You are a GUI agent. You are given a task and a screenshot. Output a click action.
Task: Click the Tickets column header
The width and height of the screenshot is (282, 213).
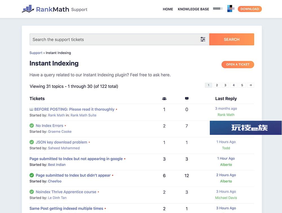point(37,98)
